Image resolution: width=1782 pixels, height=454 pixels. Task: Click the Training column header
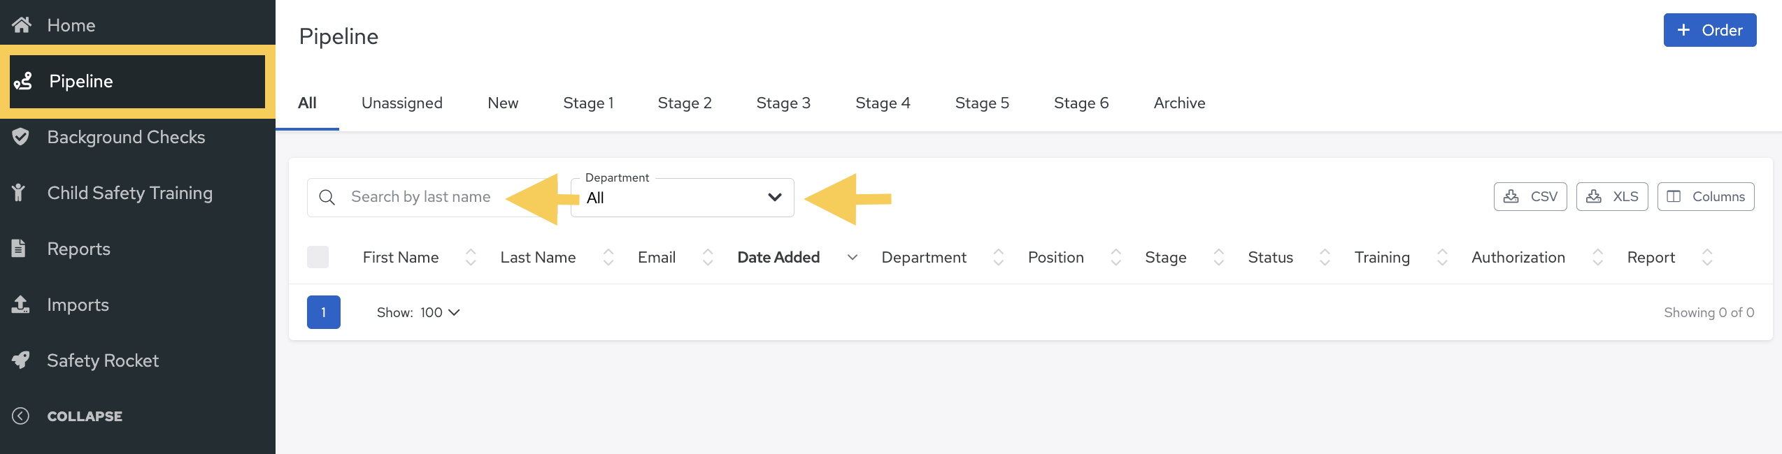coord(1382,258)
